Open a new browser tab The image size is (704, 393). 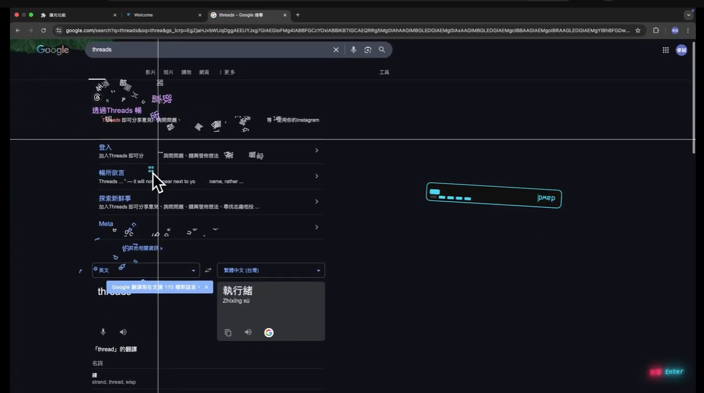(x=298, y=15)
